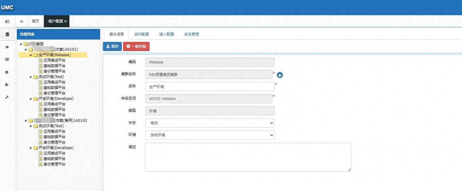Click the 编码 field containing Release
This screenshot has height=191, width=462.
[210, 62]
